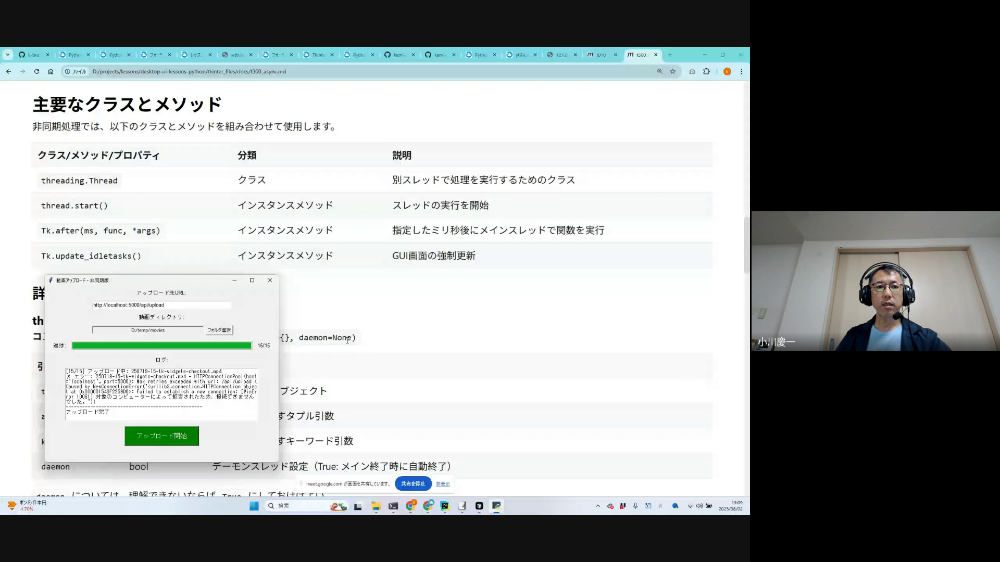The height and width of the screenshot is (562, 1000).
Task: Click the upload URL input field
Action: [161, 305]
